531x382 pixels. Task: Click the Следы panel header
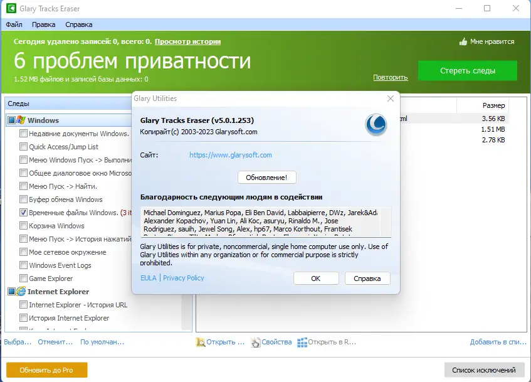tap(69, 103)
